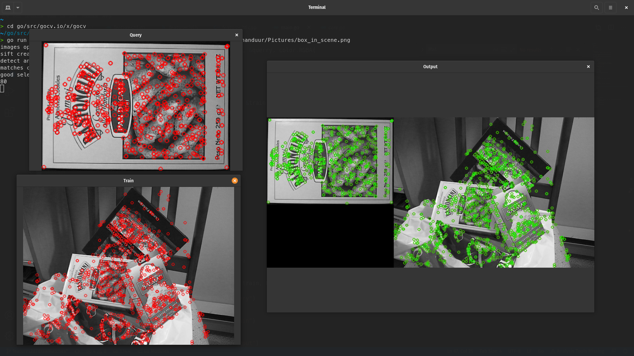Screen dimensions: 634x356
Task: Open the Terminal hamburger menu
Action: point(611,7)
